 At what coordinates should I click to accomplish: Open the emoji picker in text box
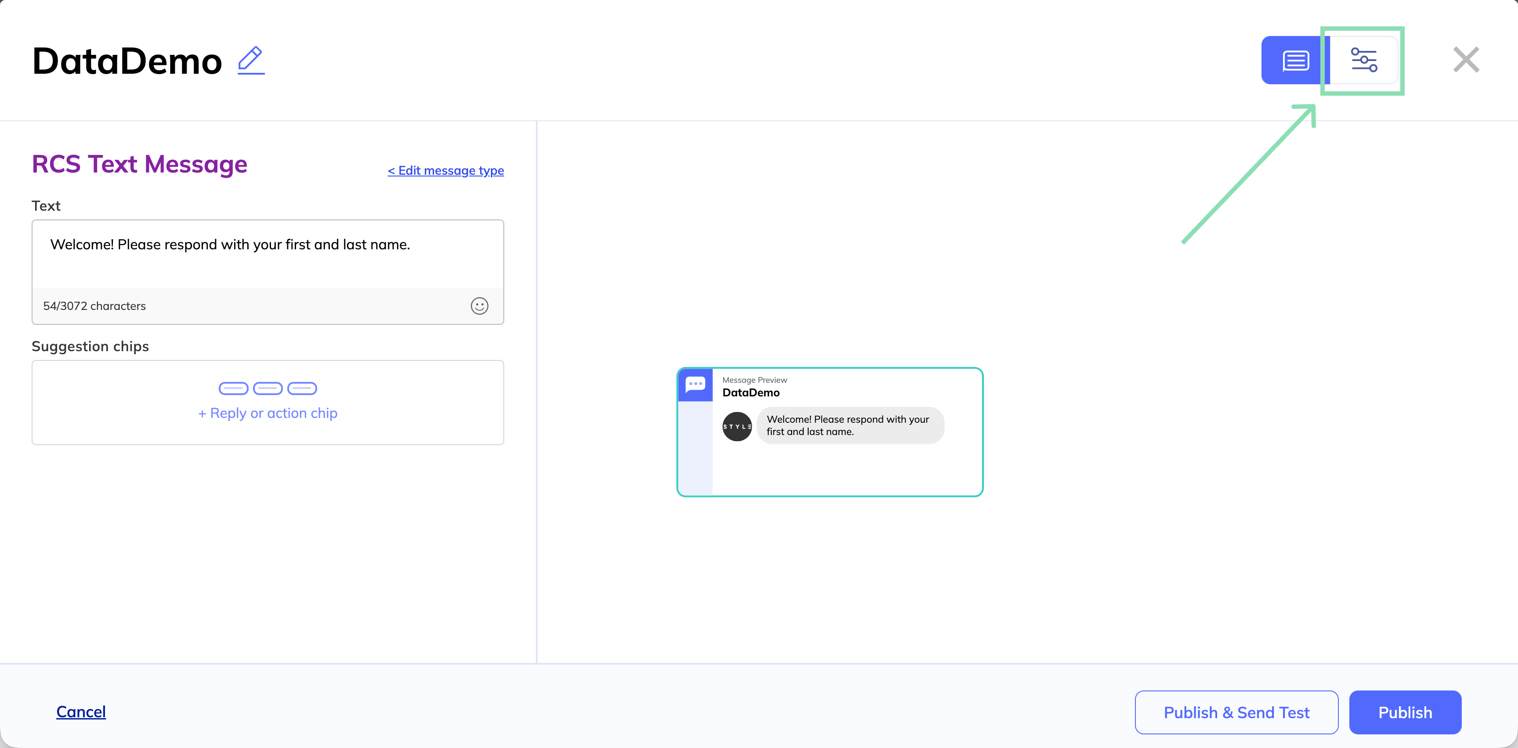click(x=479, y=306)
